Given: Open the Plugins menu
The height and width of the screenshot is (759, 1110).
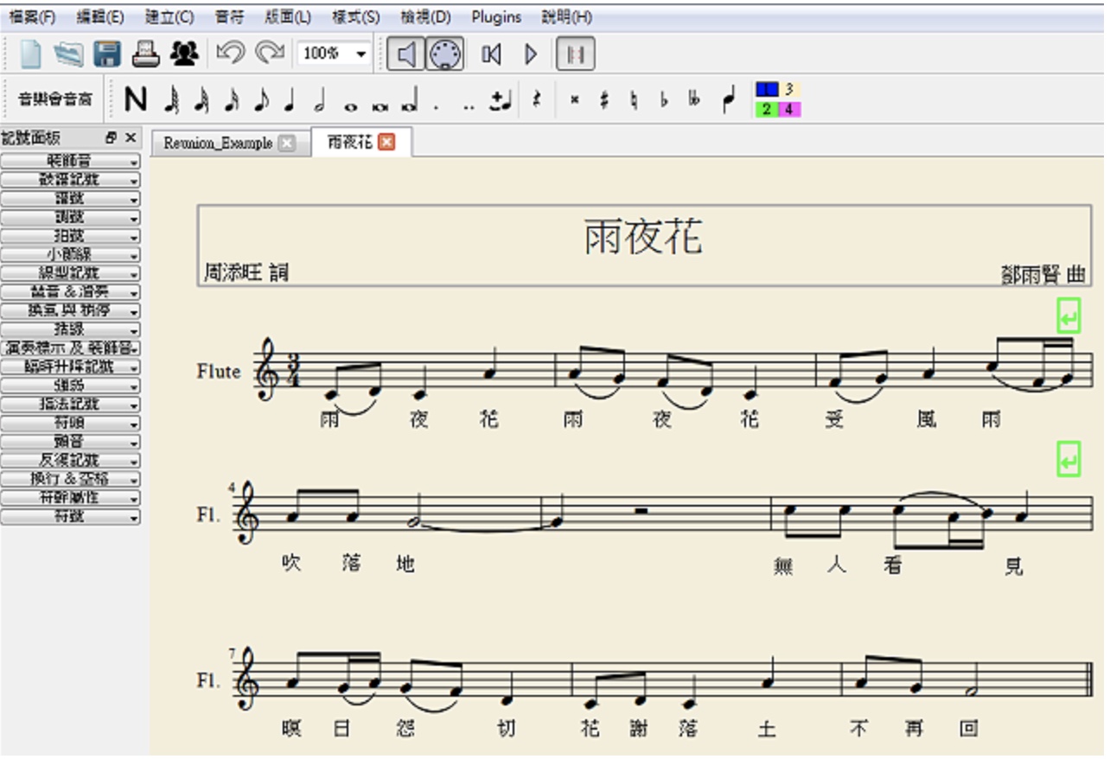Looking at the screenshot, I should coord(496,17).
